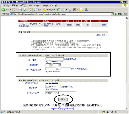Click the Print printer icon

click(x=70, y=10)
